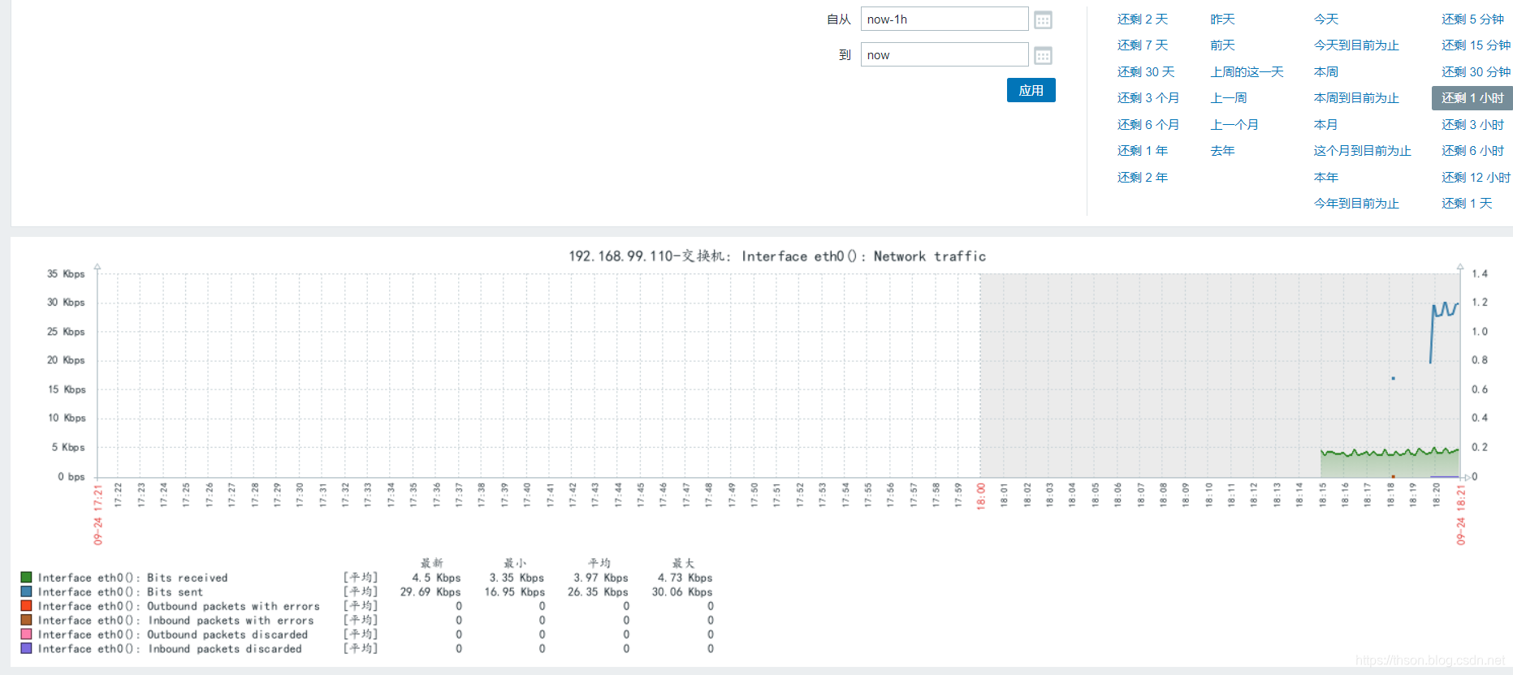Pick the 本周 time range
The width and height of the screenshot is (1513, 675).
click(1326, 71)
